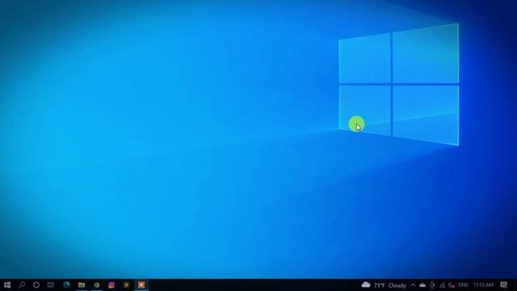Open the OneDrive cloud tray icon
The height and width of the screenshot is (291, 517).
422,285
